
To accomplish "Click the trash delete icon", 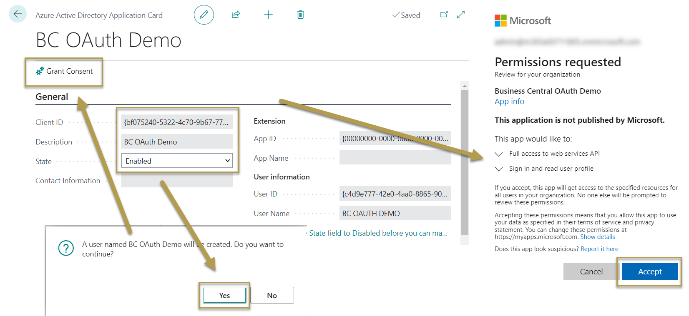I will click(300, 15).
